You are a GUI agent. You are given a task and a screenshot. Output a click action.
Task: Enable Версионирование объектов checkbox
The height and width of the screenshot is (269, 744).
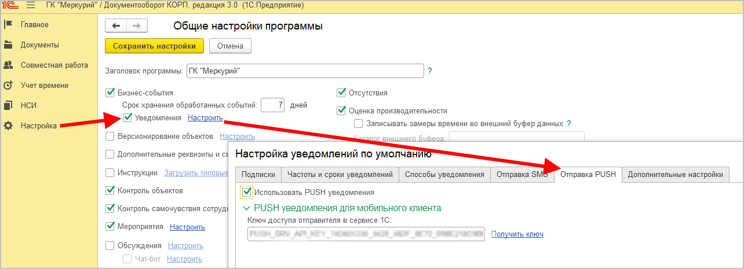click(x=110, y=137)
